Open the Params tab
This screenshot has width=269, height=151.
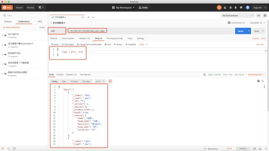coord(54,38)
